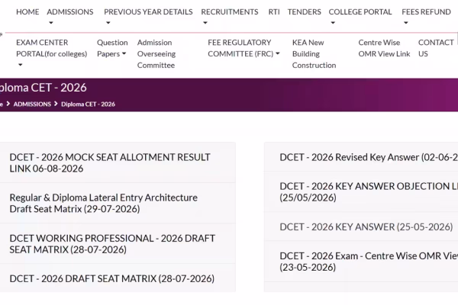The image size is (458, 305).
Task: Expand the FEE REGULATORY COMMITTEE (FRC) caret
Action: [x=278, y=53]
